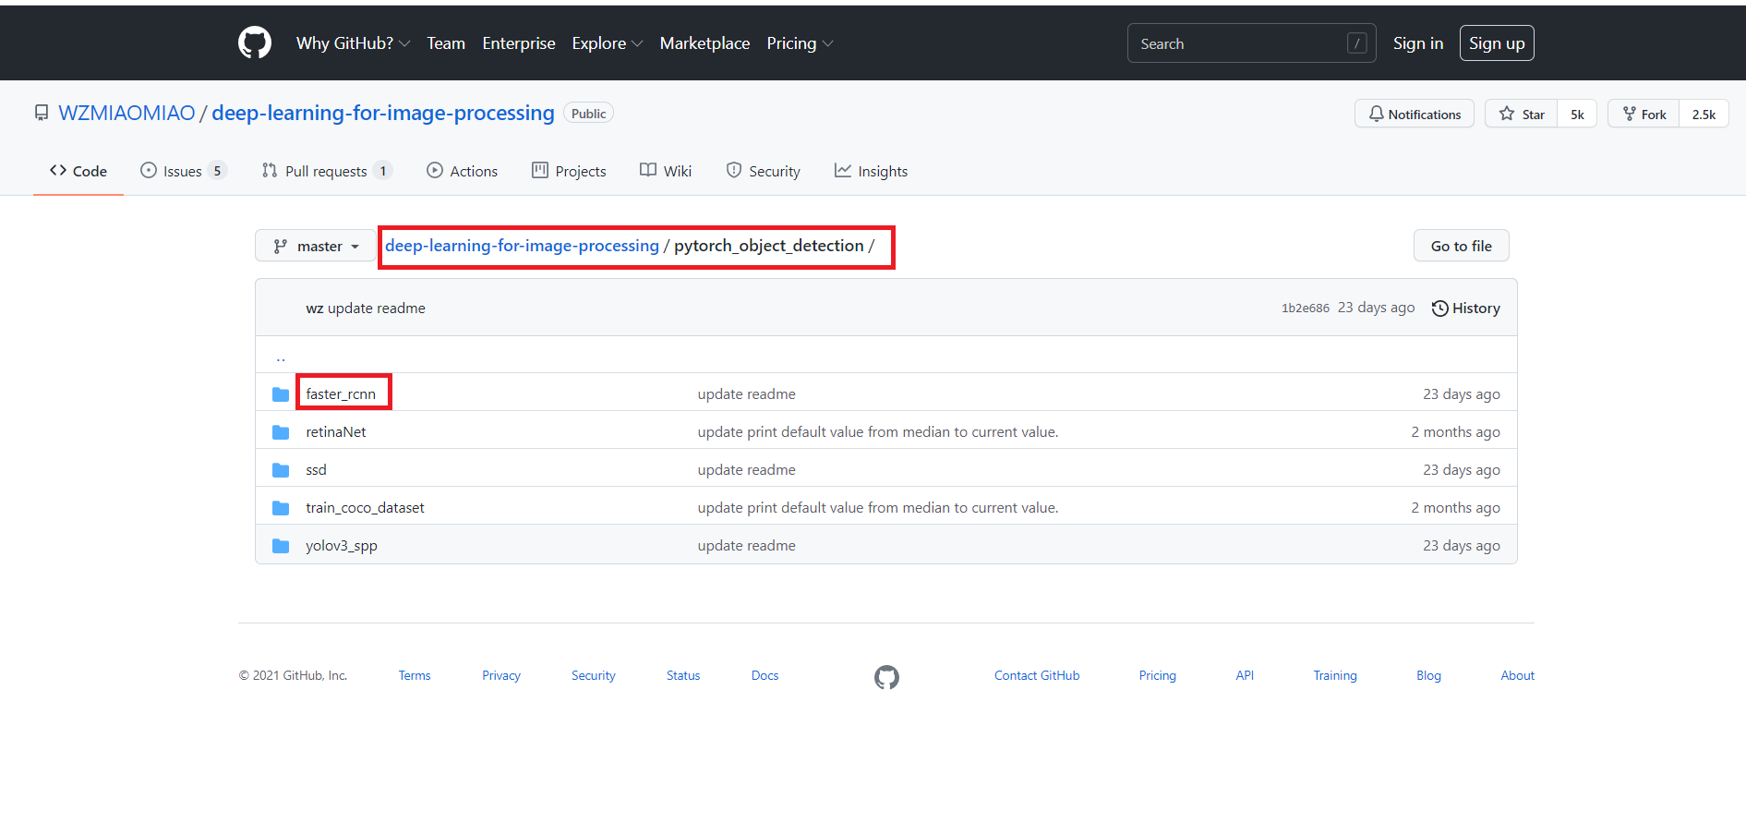
Task: Open the faster_rcnn folder
Action: click(341, 394)
